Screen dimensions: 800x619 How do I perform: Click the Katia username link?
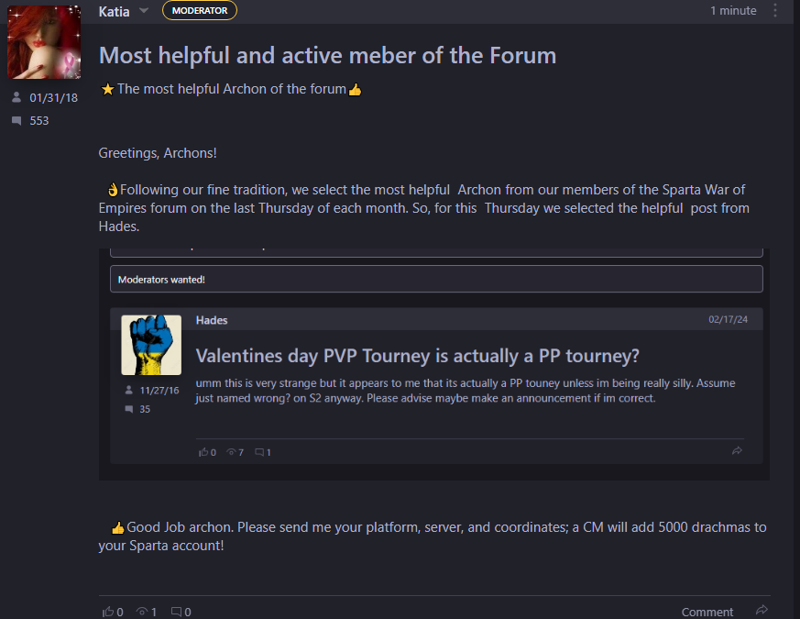tap(114, 11)
